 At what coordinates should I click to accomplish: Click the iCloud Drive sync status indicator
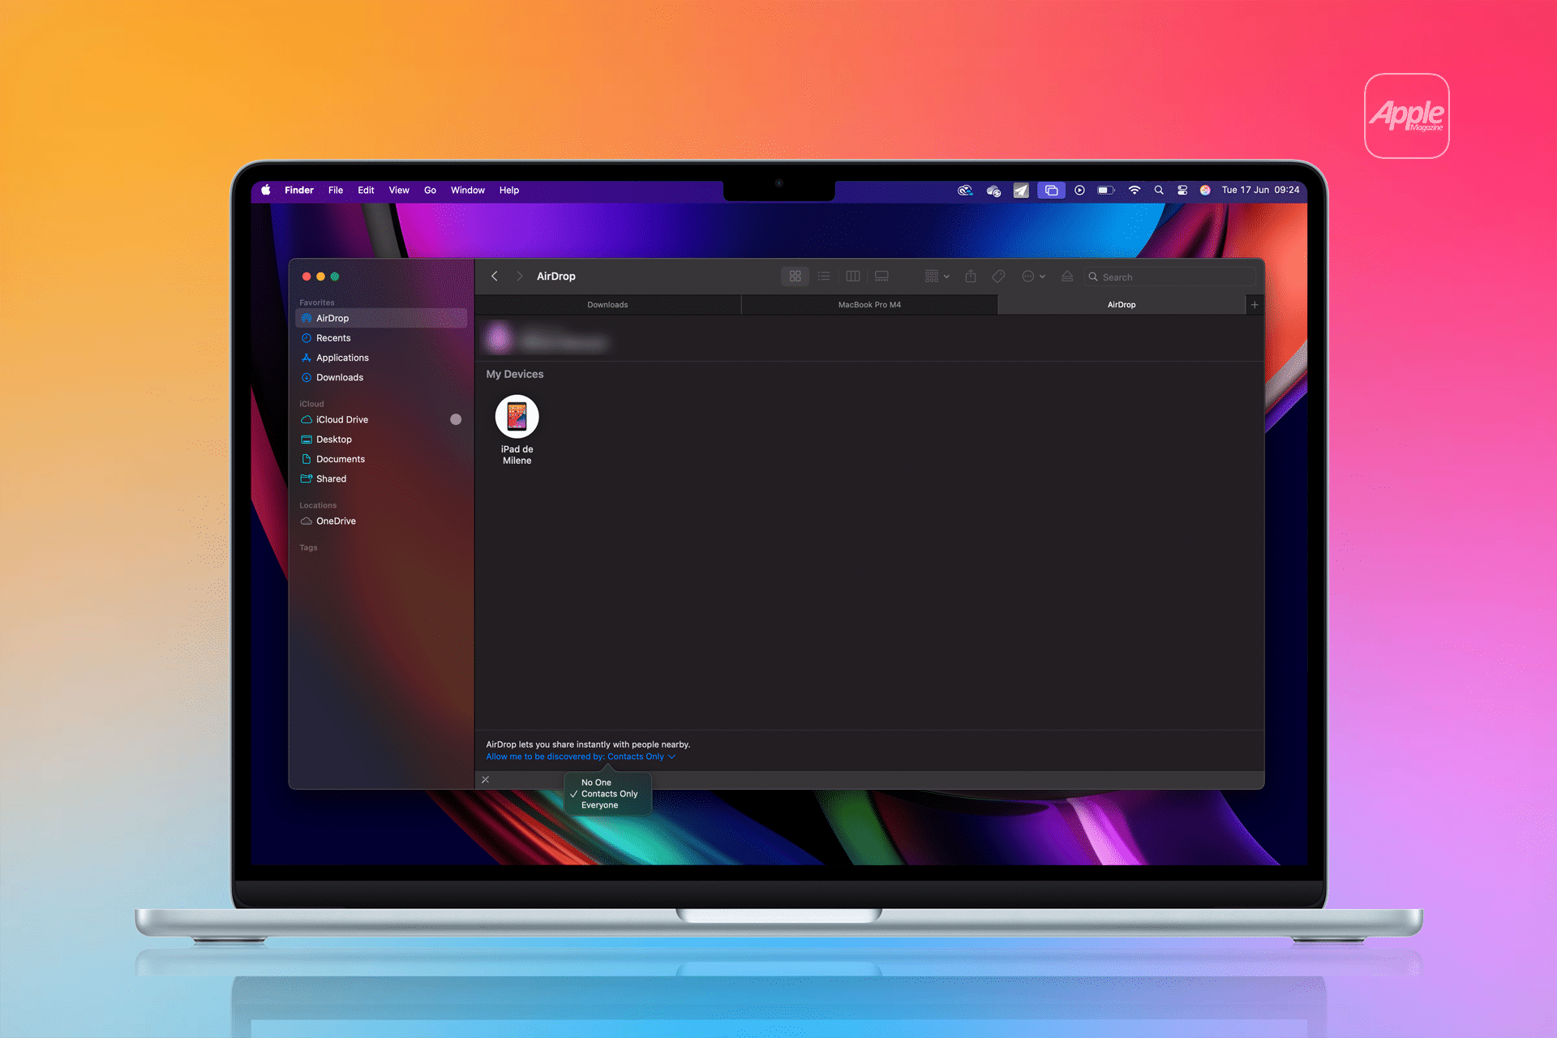tap(456, 419)
